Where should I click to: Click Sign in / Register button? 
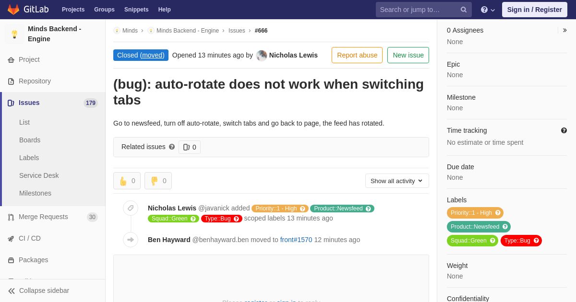point(535,10)
